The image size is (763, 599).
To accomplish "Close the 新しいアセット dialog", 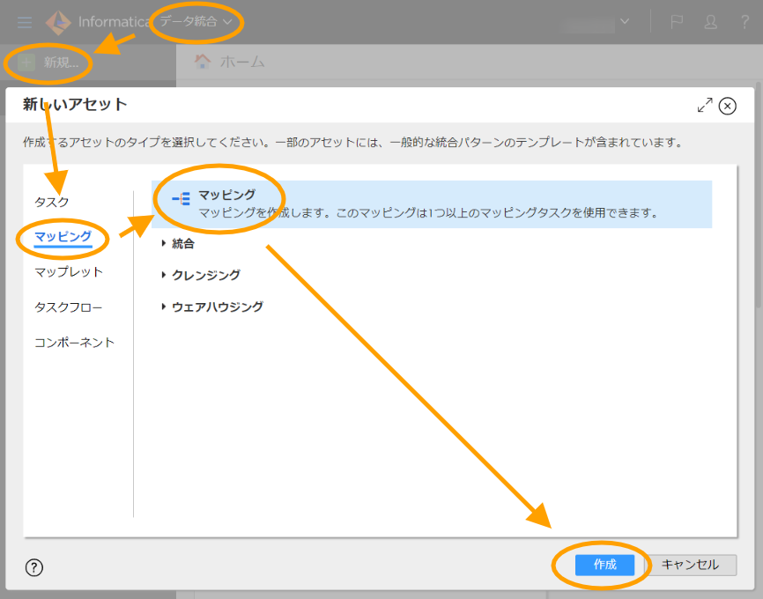I will coord(728,106).
